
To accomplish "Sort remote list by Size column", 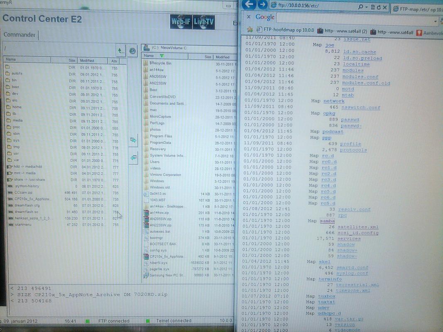I will coord(64,61).
